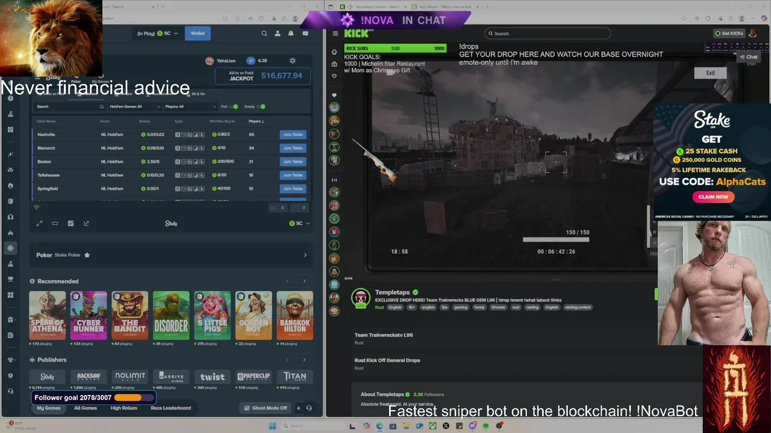771x433 pixels.
Task: Join the Tallahassee table
Action: 293,175
